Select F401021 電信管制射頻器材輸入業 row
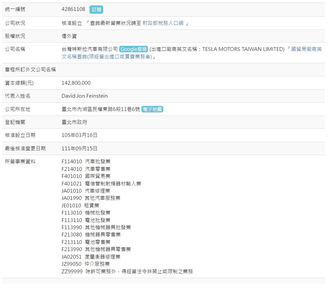The image size is (329, 289). click(x=101, y=183)
